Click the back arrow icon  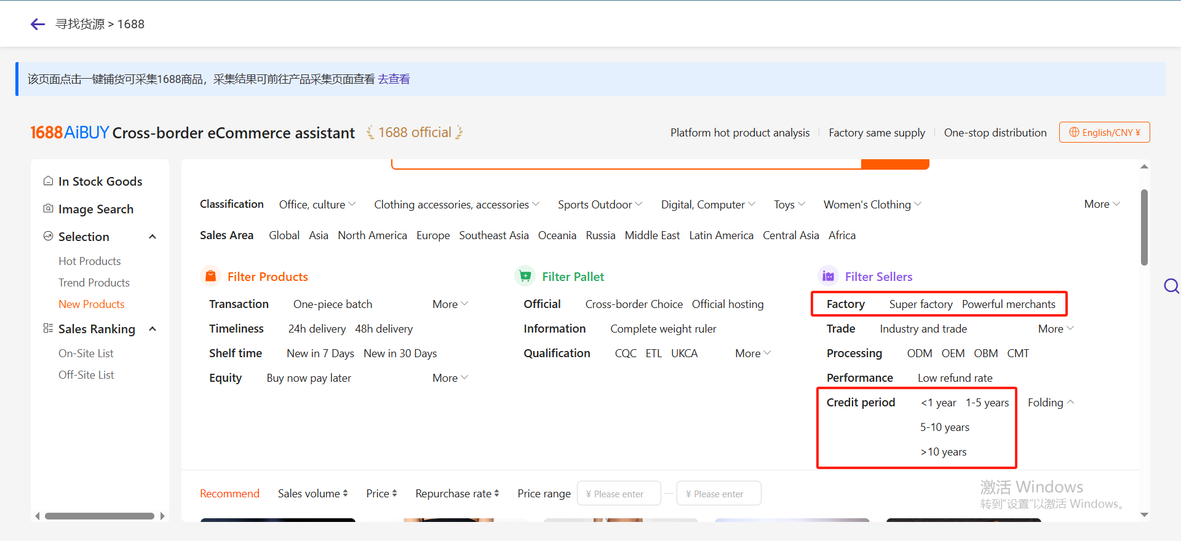pos(38,24)
